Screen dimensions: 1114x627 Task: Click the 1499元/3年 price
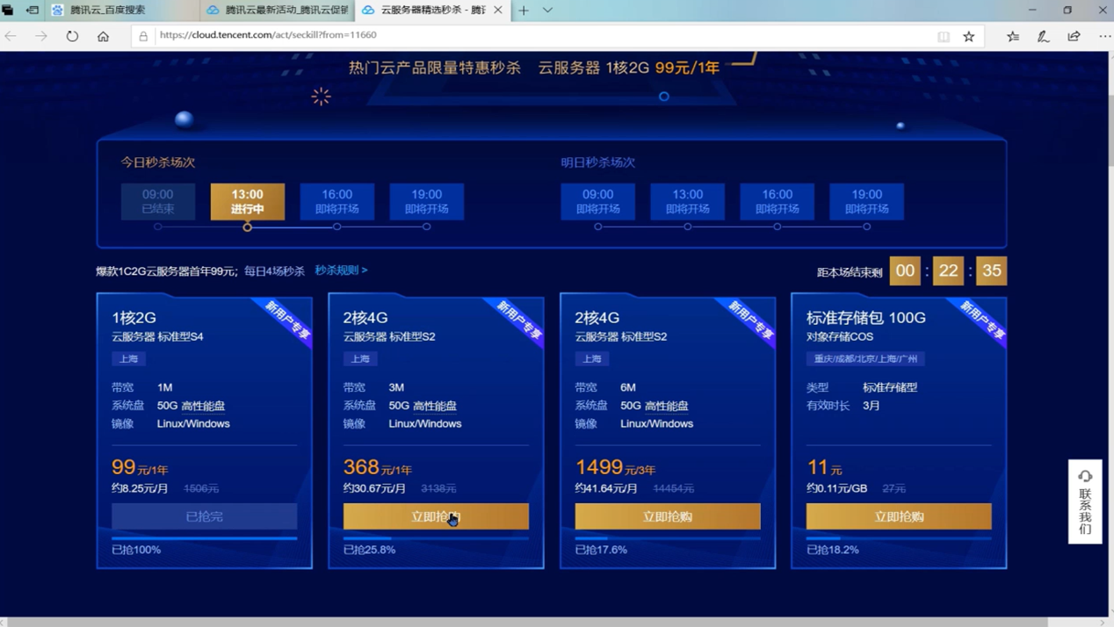pos(615,468)
